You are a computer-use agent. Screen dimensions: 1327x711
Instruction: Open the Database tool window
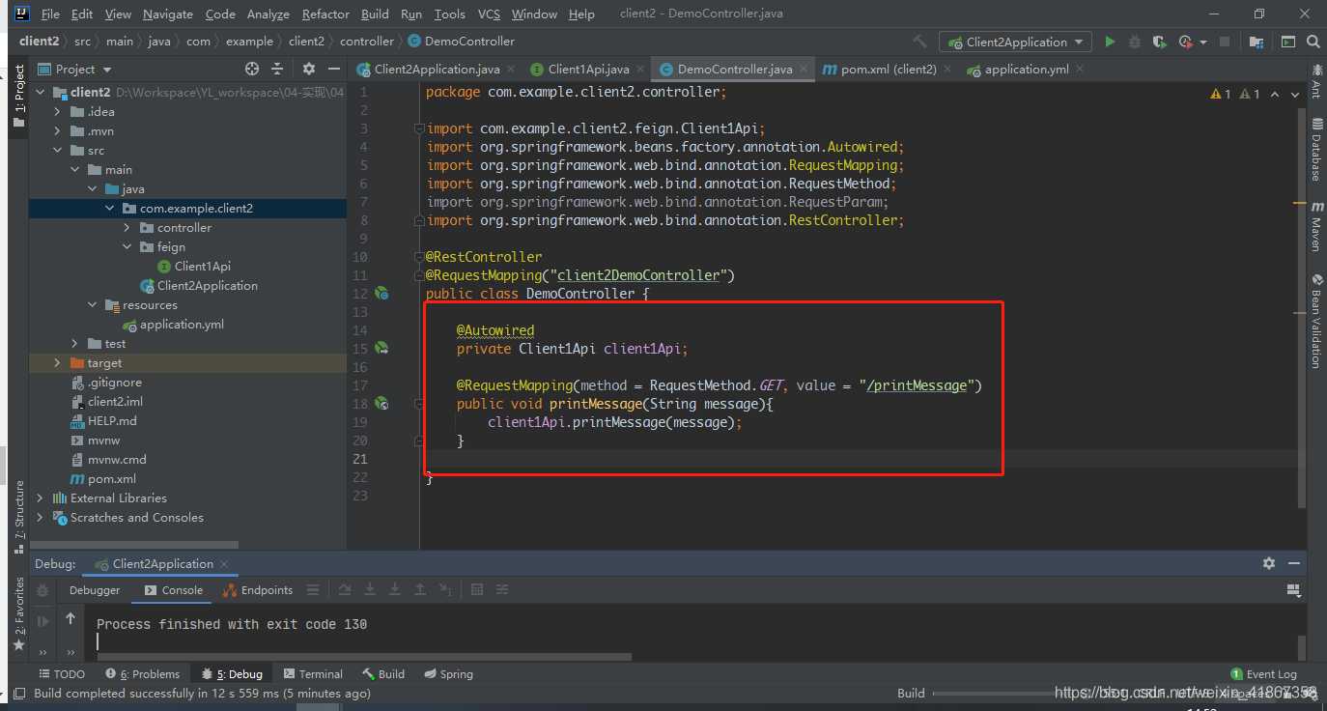1316,150
